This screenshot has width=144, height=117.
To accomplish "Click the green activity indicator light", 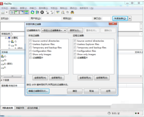I will 136,113.
